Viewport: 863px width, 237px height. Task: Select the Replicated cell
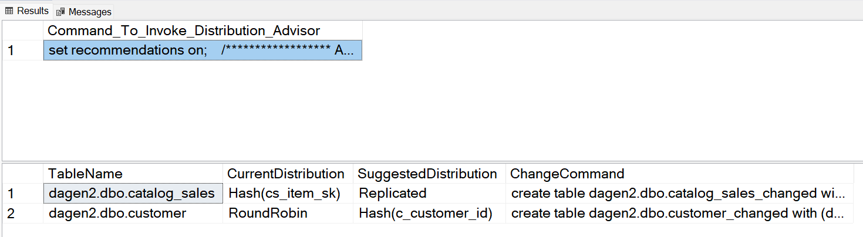pyautogui.click(x=429, y=193)
